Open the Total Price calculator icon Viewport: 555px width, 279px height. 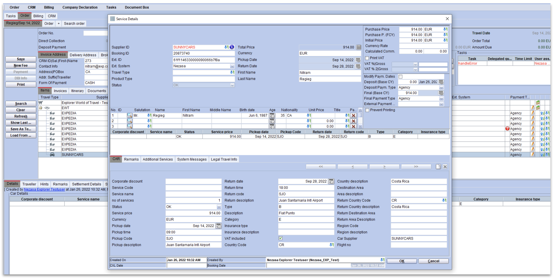pyautogui.click(x=359, y=47)
